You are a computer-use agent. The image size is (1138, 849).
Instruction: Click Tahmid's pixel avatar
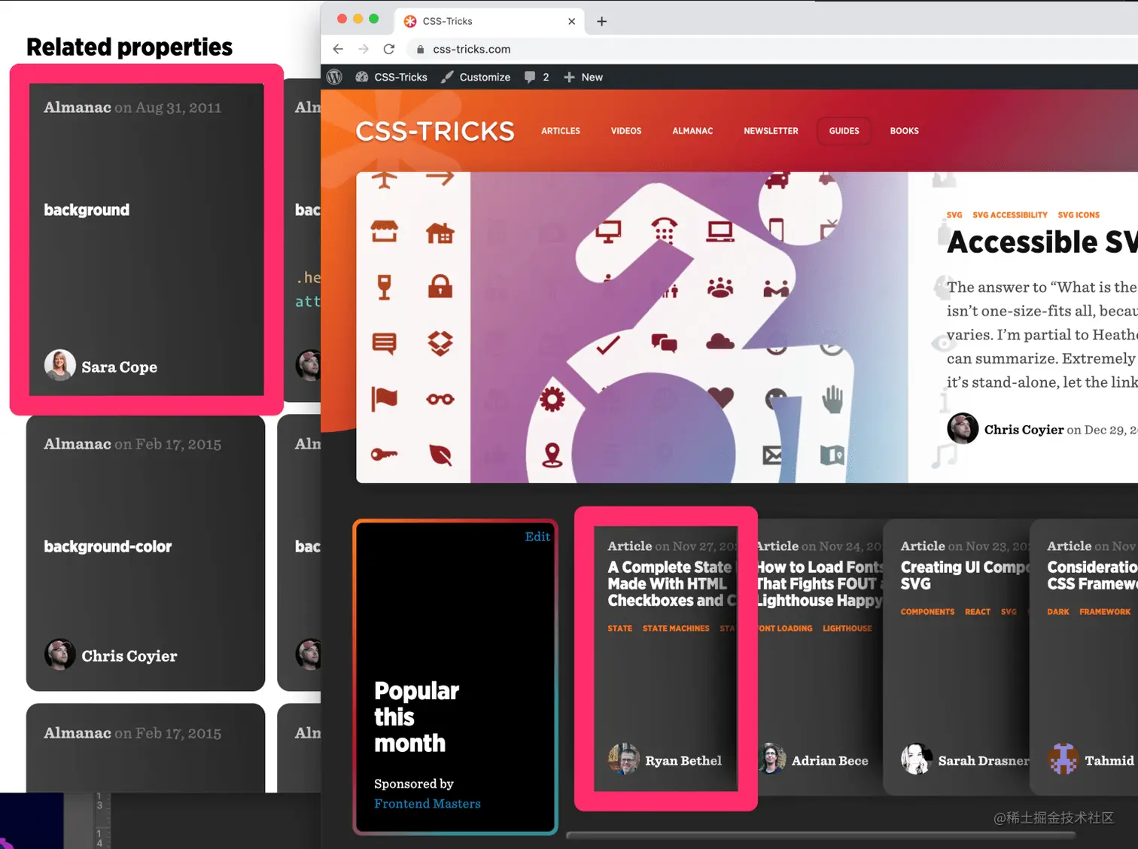1063,759
